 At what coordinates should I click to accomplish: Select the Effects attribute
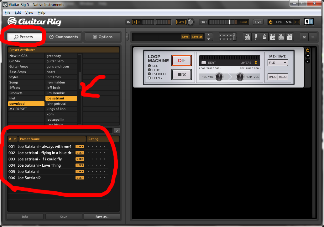coord(26,88)
